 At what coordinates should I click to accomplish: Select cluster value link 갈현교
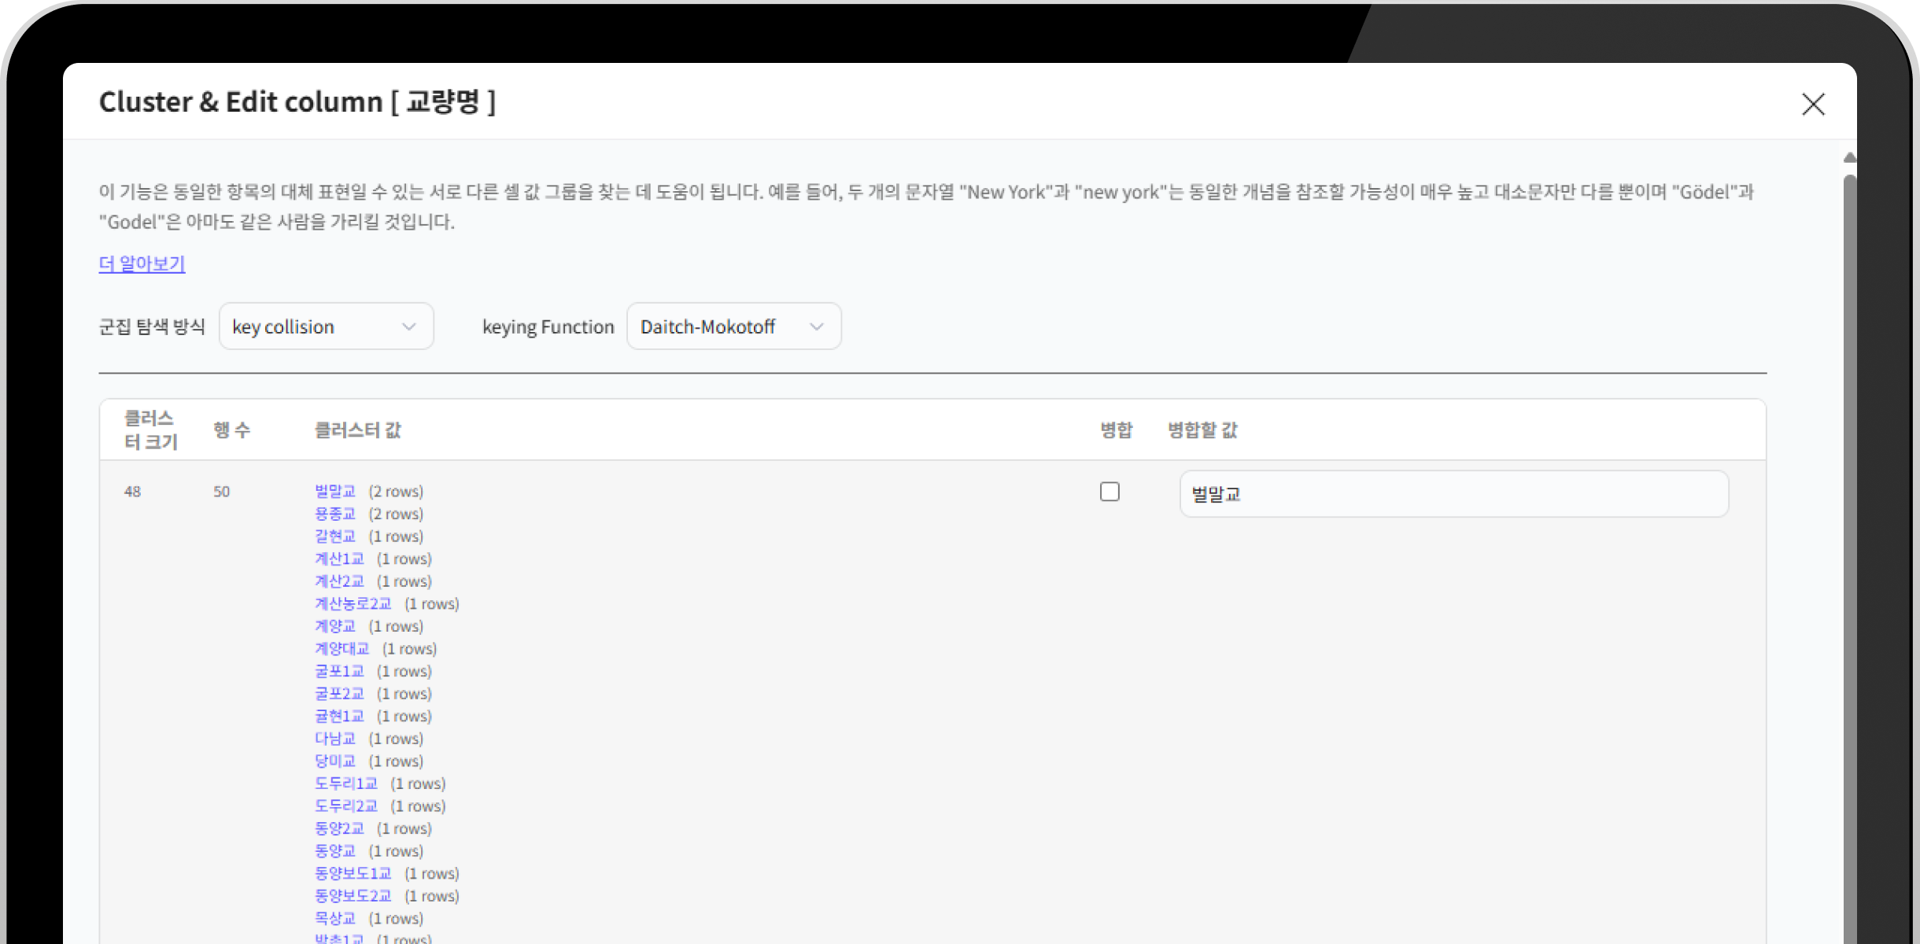pos(335,537)
